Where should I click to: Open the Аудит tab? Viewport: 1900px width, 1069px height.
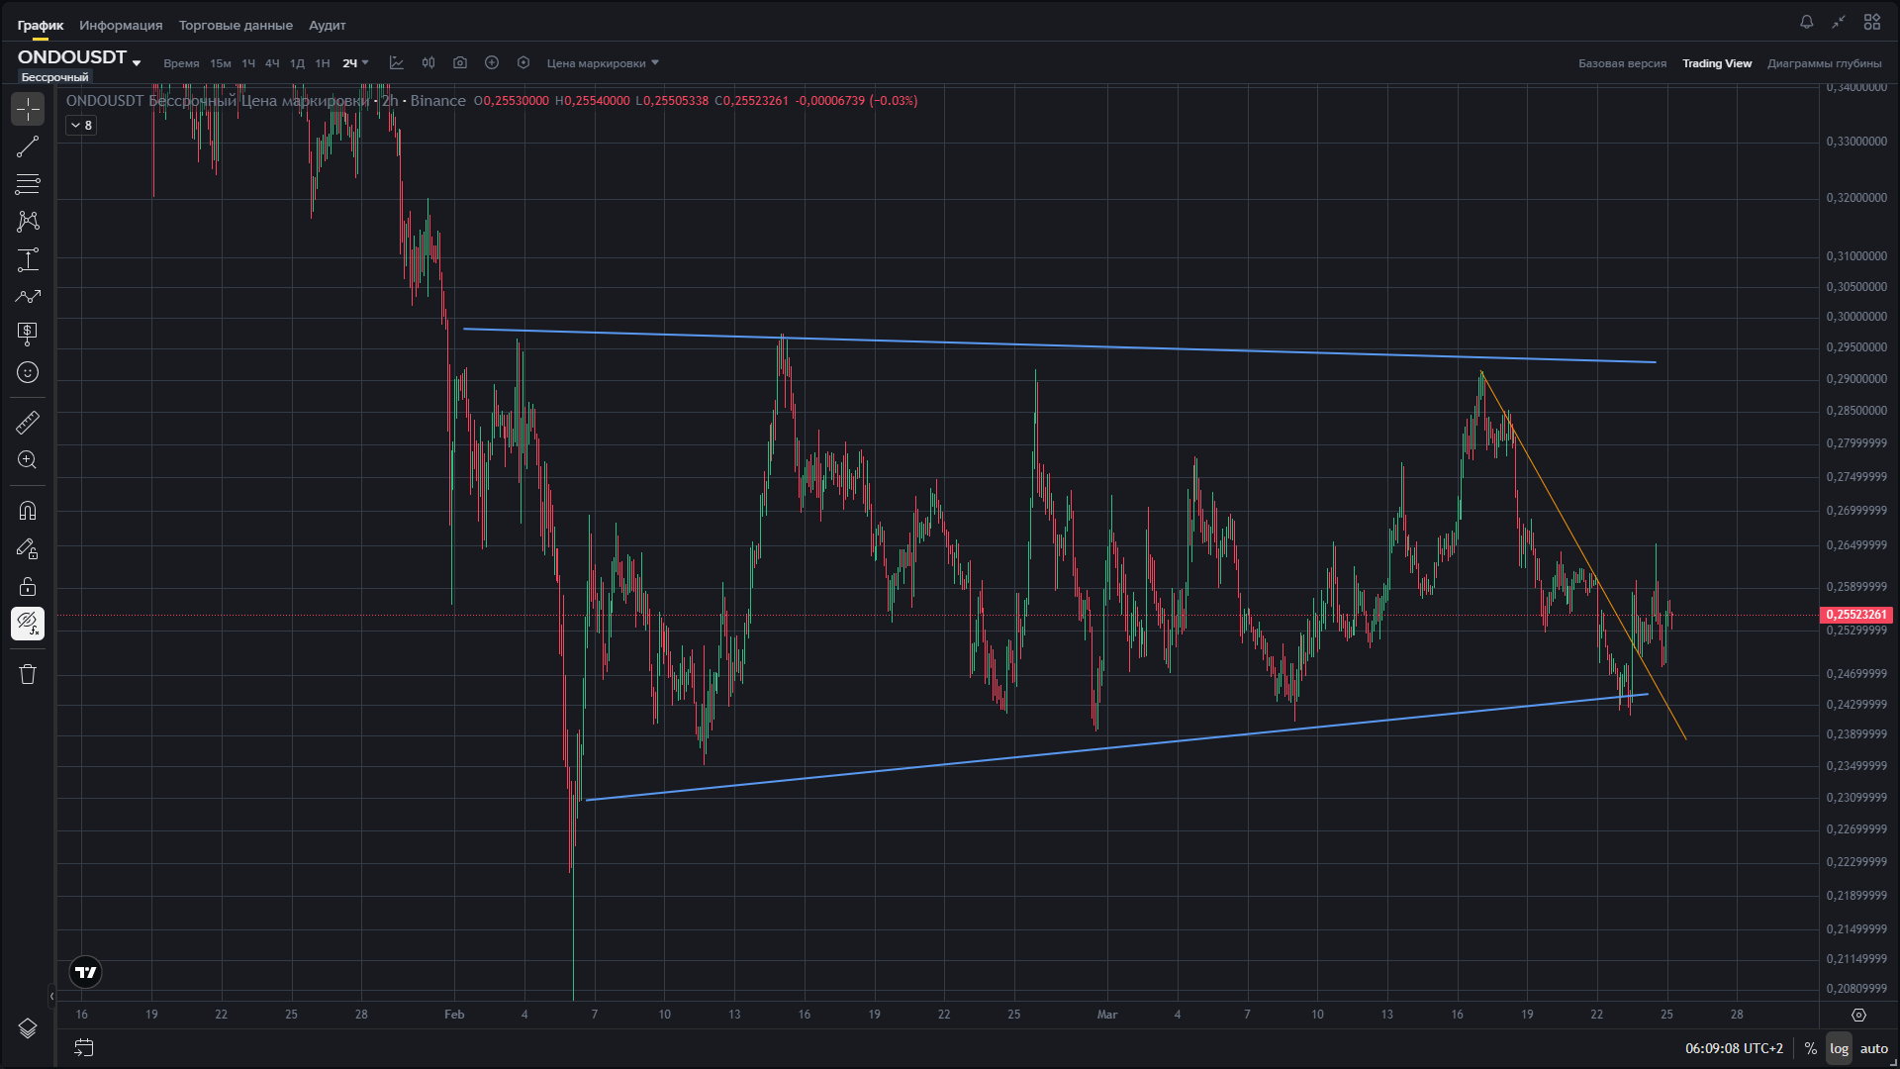(x=327, y=25)
